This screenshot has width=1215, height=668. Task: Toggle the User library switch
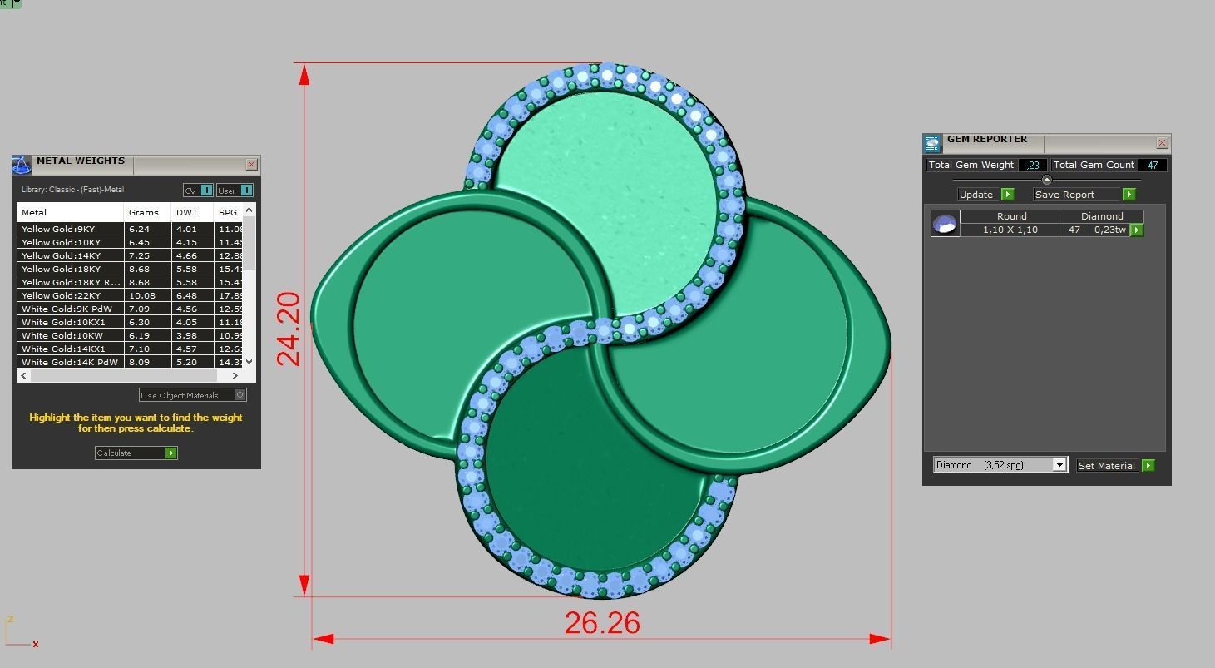(247, 191)
